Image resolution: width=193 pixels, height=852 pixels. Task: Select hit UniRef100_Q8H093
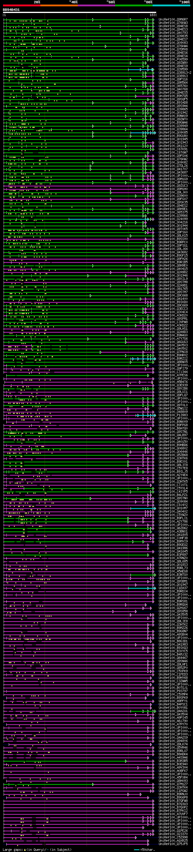[x=173, y=781]
